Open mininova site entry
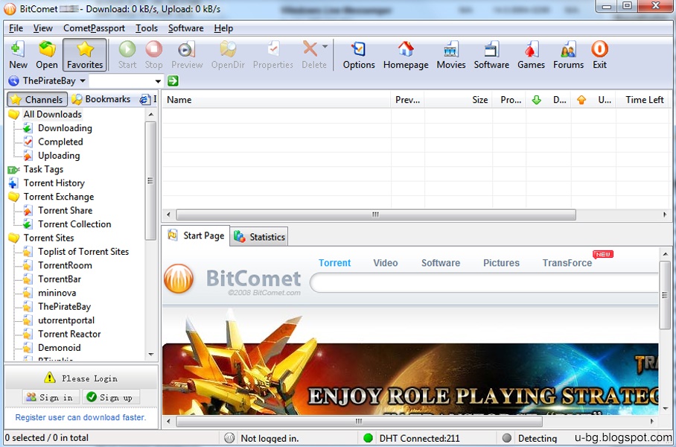The image size is (676, 447). point(57,293)
